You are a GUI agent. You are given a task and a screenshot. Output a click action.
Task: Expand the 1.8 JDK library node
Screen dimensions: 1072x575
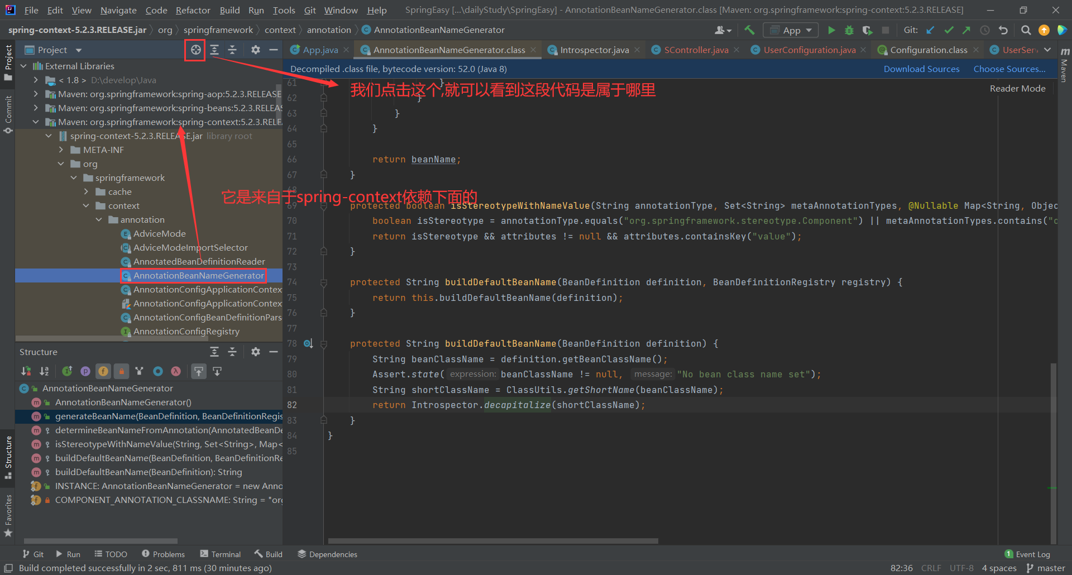[36, 80]
